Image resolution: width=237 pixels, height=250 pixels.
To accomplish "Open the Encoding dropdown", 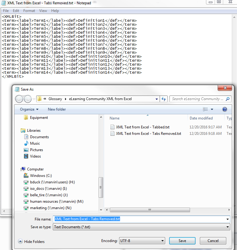I will coord(142,241).
